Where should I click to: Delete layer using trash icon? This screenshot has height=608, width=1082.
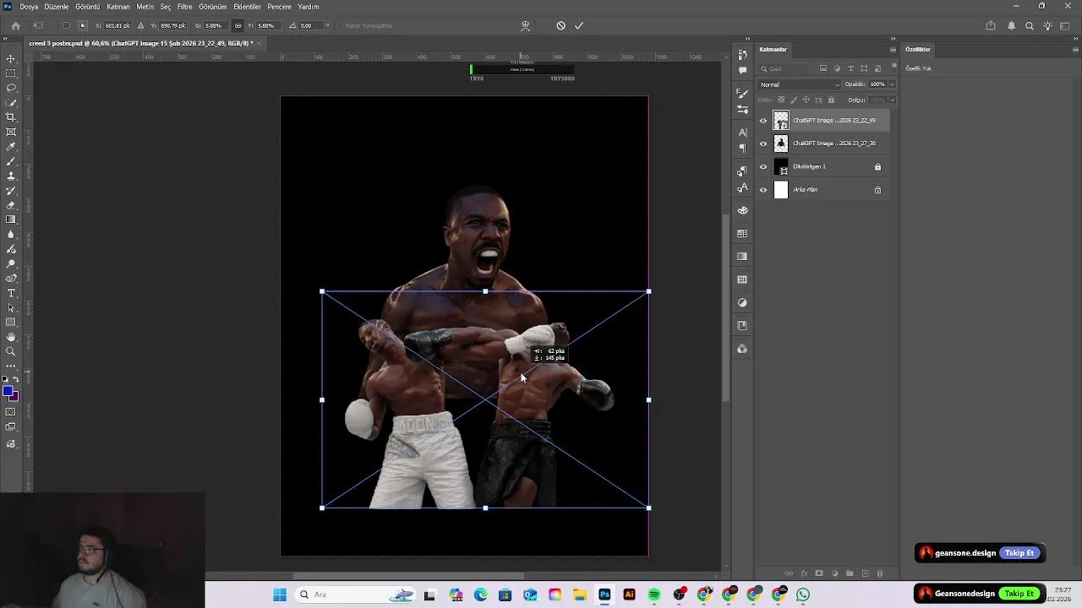[x=880, y=573]
